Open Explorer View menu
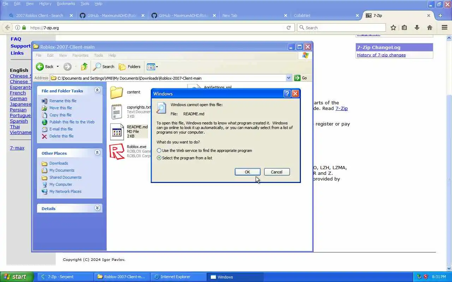The width and height of the screenshot is (452, 282). click(x=63, y=55)
